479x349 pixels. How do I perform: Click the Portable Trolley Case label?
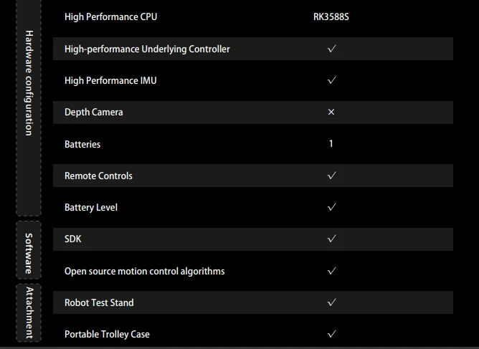[107, 335]
